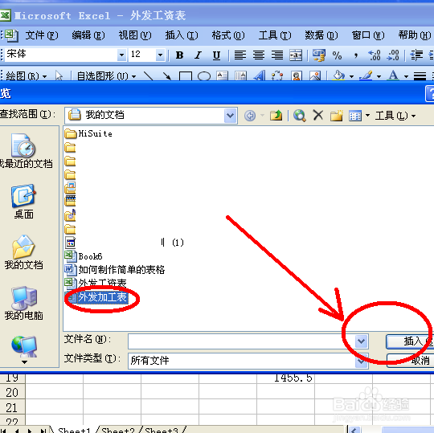Go up one folder level
Screen dimensions: 434x433
[x=276, y=116]
